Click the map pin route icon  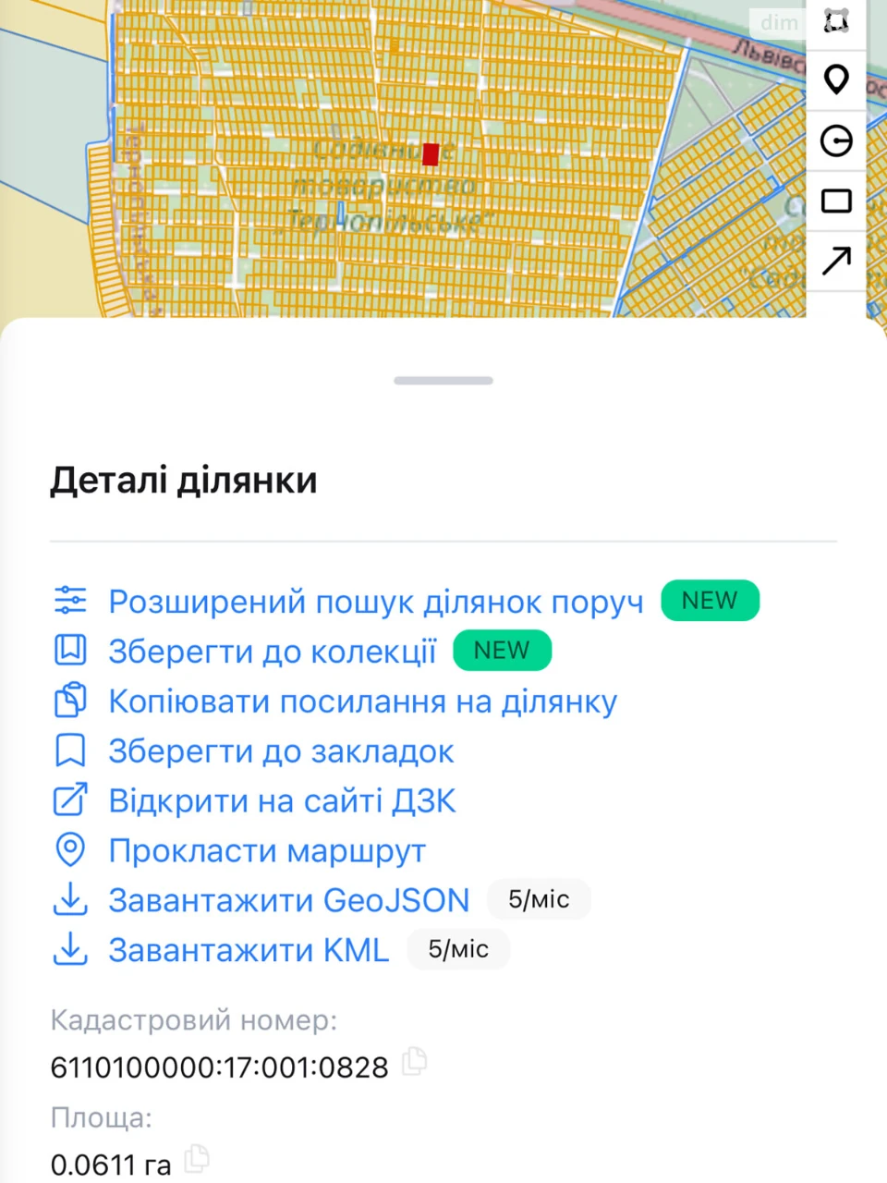tap(70, 850)
